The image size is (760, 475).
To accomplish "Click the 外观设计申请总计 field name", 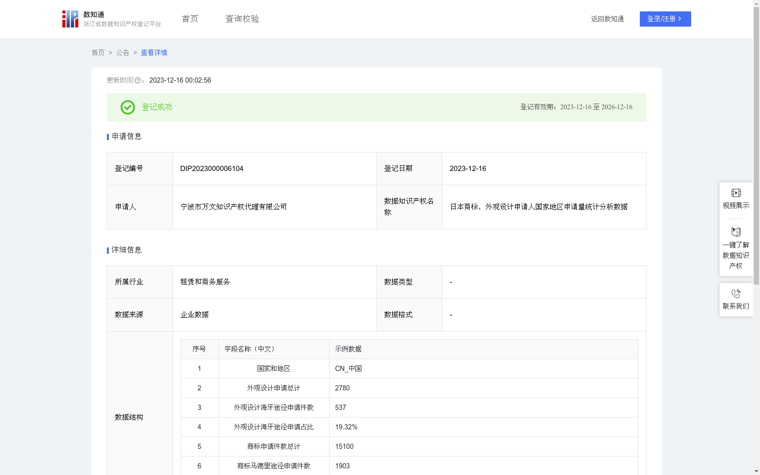I will click(x=274, y=388).
